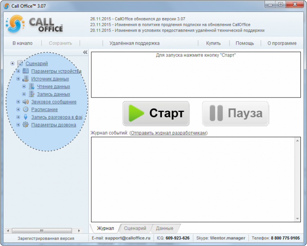Switch to the Журнал tab
Image resolution: width=307 pixels, height=246 pixels.
click(105, 228)
